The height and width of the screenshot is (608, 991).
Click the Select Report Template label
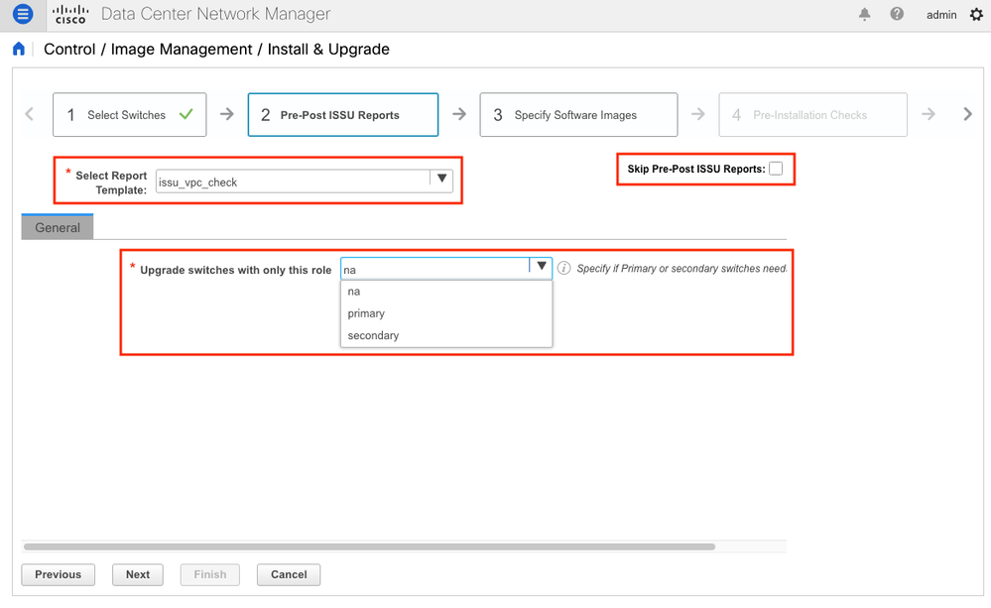[x=111, y=182]
